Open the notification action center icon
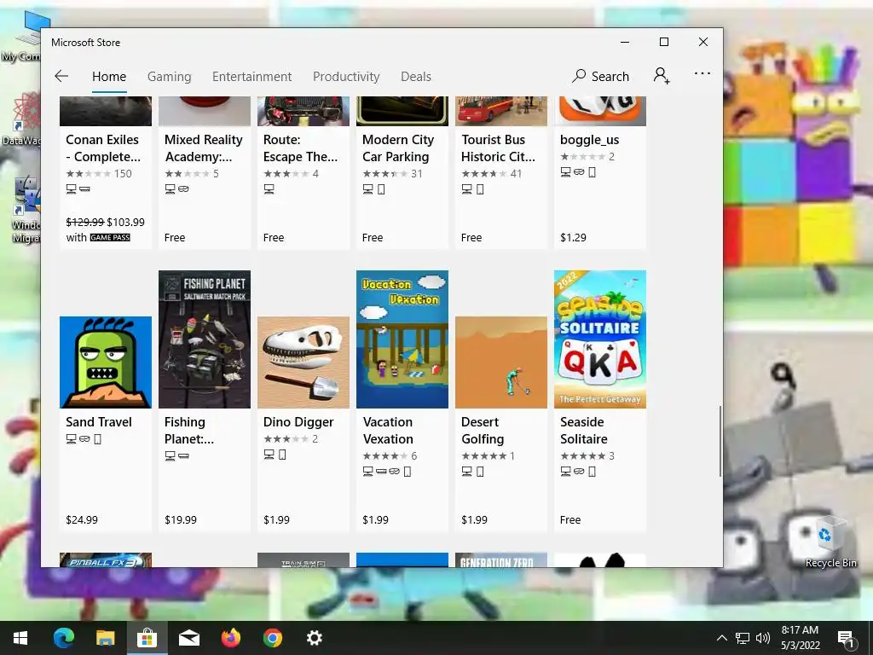This screenshot has width=873, height=655. (847, 638)
